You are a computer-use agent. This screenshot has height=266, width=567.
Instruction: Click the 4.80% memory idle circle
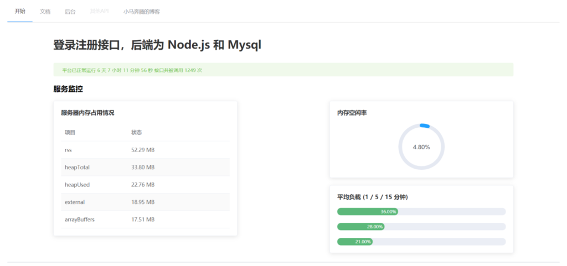421,147
